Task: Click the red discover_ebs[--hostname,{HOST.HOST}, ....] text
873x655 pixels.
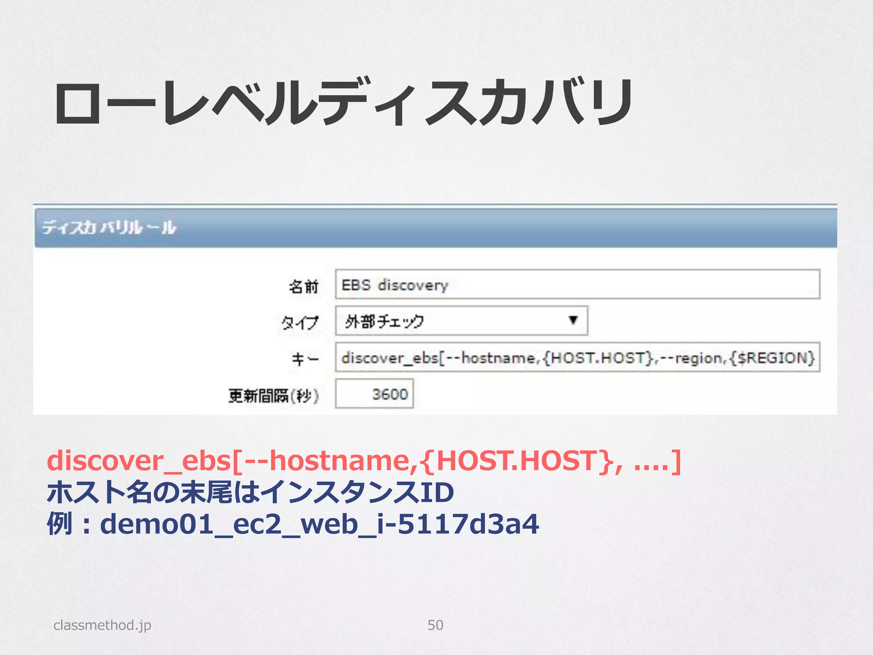Action: tap(364, 461)
